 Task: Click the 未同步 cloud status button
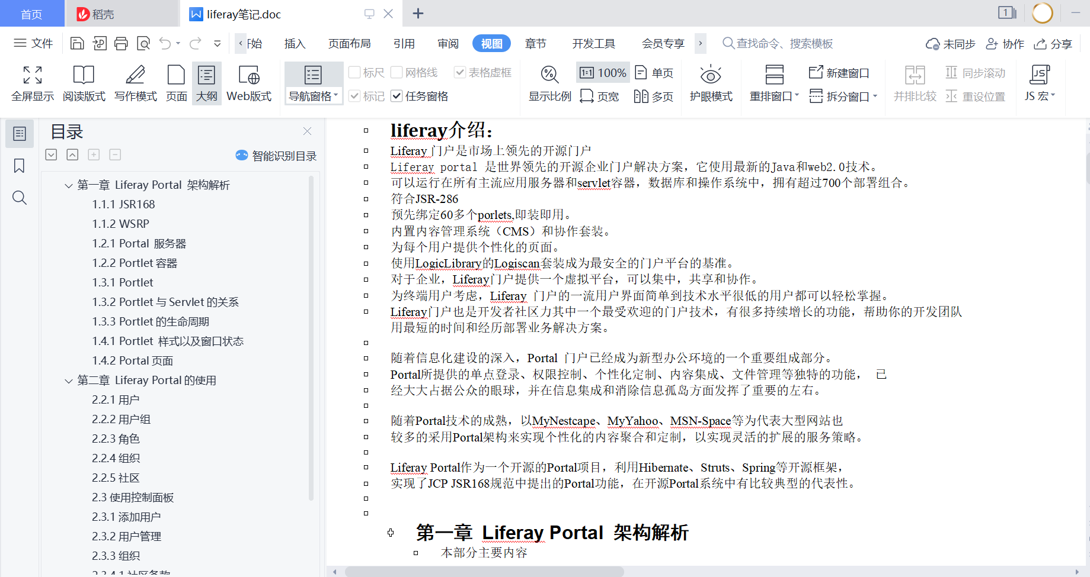click(x=950, y=44)
